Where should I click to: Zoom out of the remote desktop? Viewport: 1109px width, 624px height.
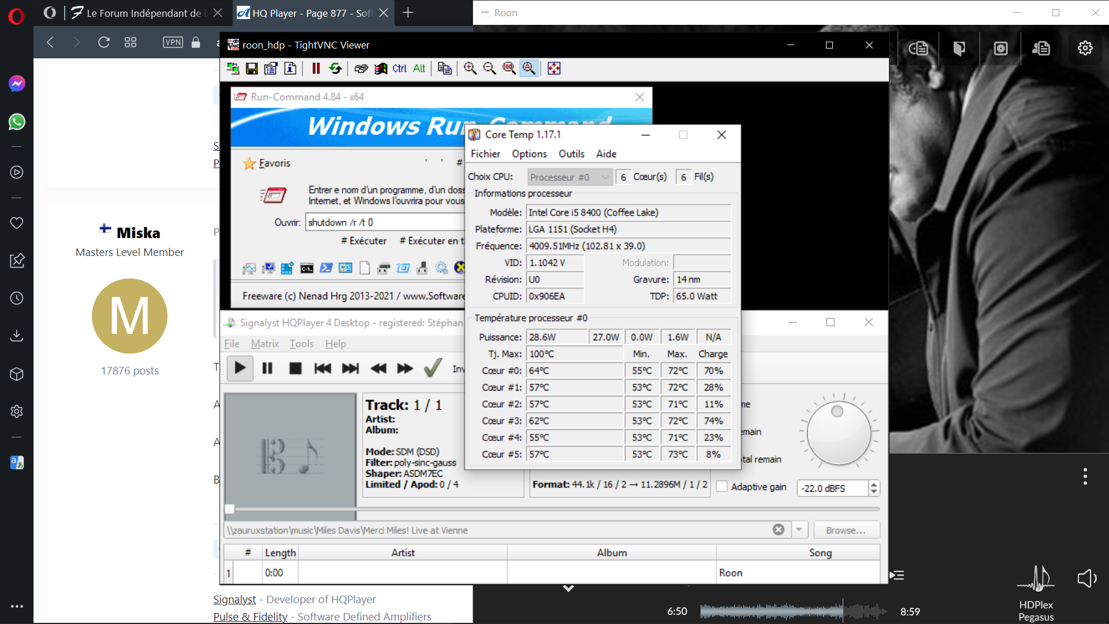pos(489,68)
